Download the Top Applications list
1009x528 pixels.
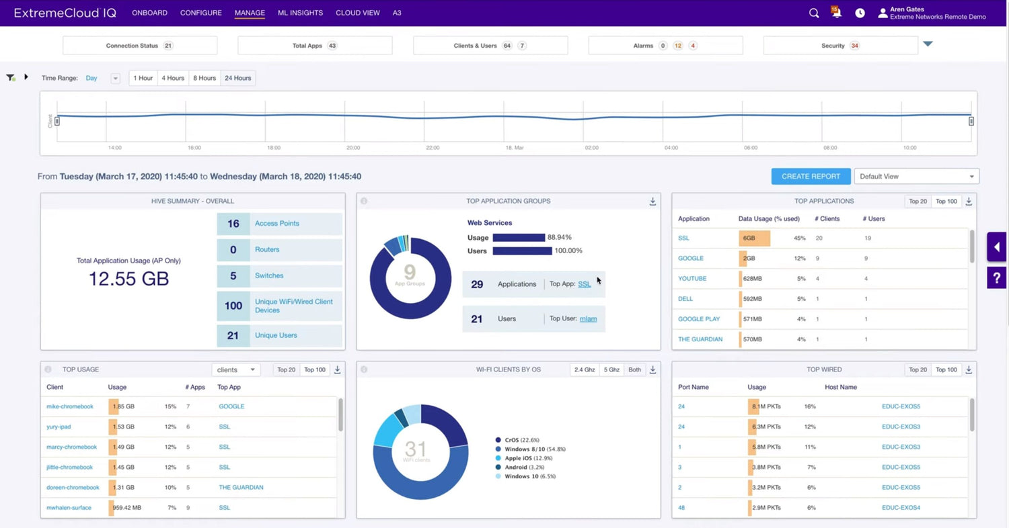pyautogui.click(x=969, y=202)
